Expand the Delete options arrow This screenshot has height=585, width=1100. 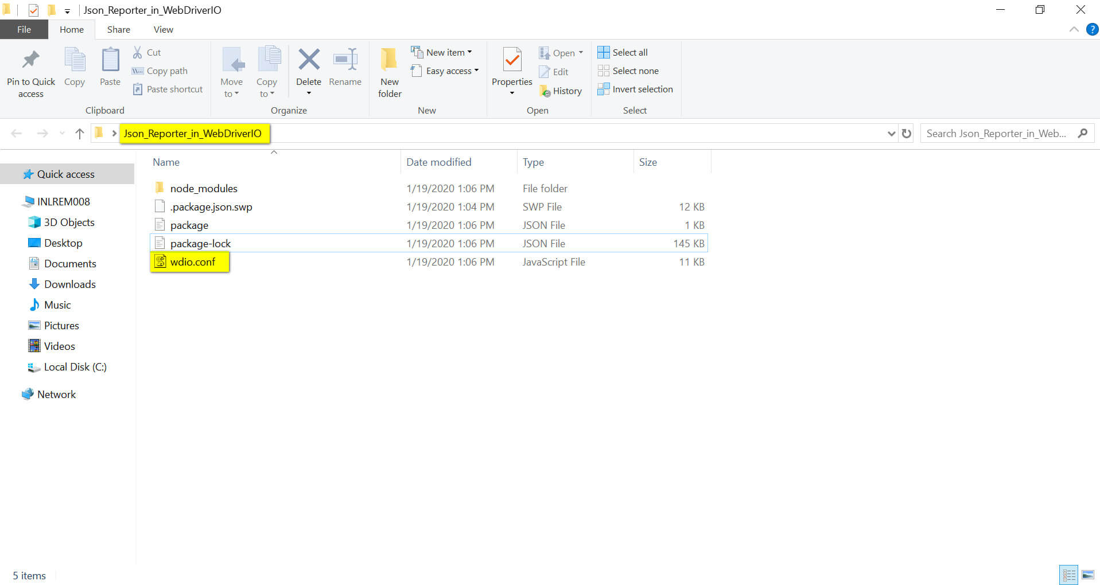309,93
